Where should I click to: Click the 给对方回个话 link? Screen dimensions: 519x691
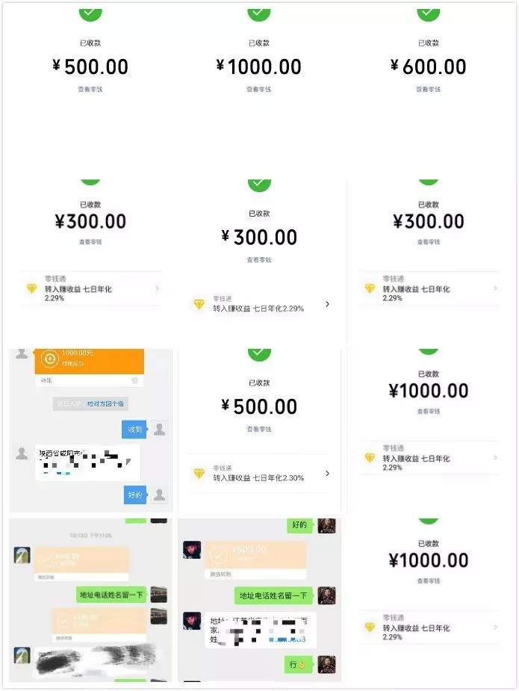pyautogui.click(x=106, y=403)
